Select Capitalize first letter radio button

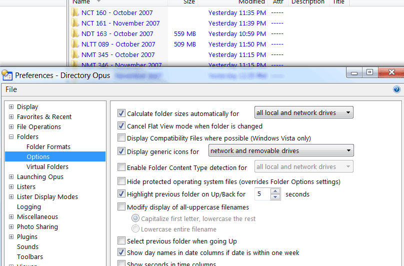135,218
